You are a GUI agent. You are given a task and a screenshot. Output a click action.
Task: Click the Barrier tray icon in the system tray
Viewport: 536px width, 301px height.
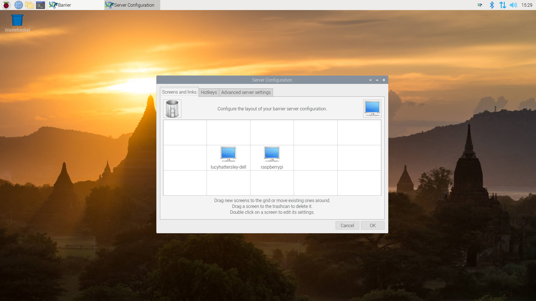pyautogui.click(x=480, y=5)
